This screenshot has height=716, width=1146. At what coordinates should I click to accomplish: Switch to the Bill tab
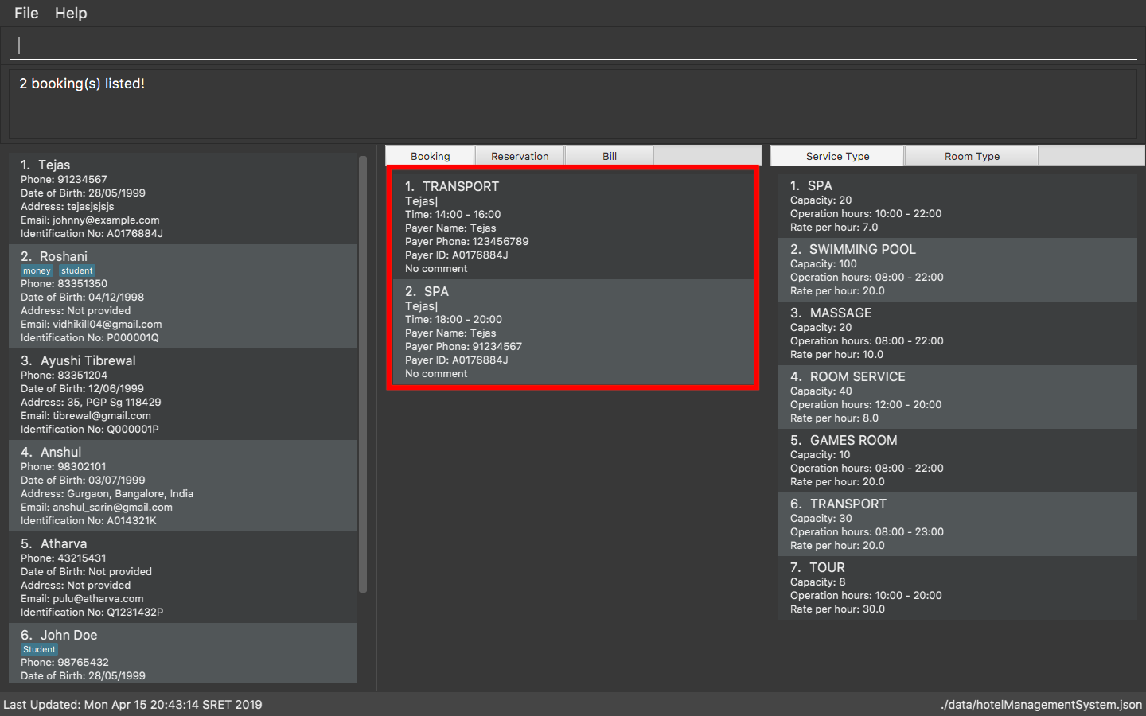(610, 156)
